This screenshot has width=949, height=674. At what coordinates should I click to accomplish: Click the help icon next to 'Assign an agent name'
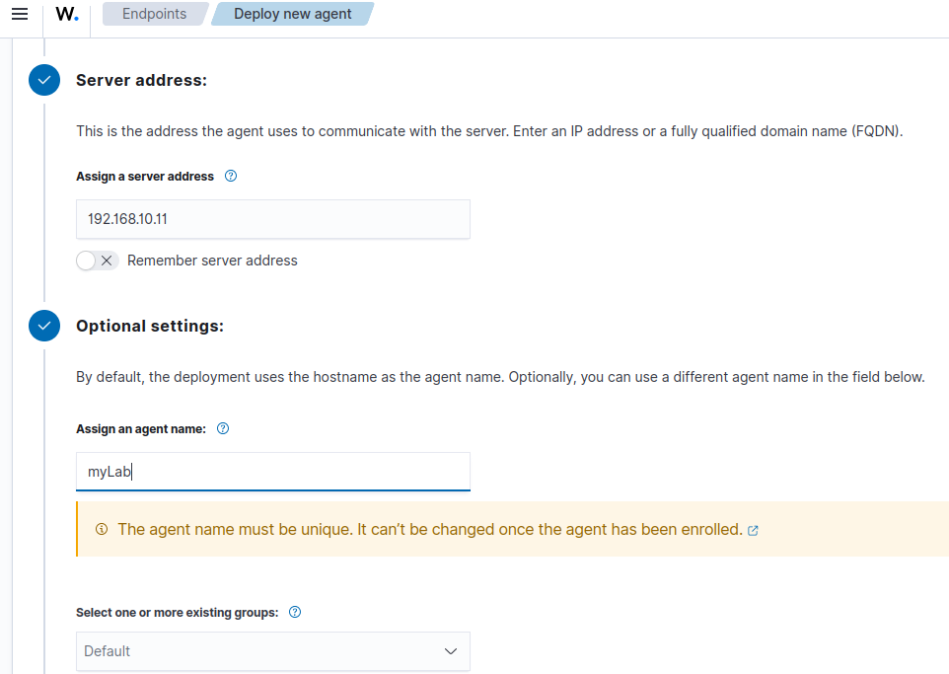pos(223,428)
